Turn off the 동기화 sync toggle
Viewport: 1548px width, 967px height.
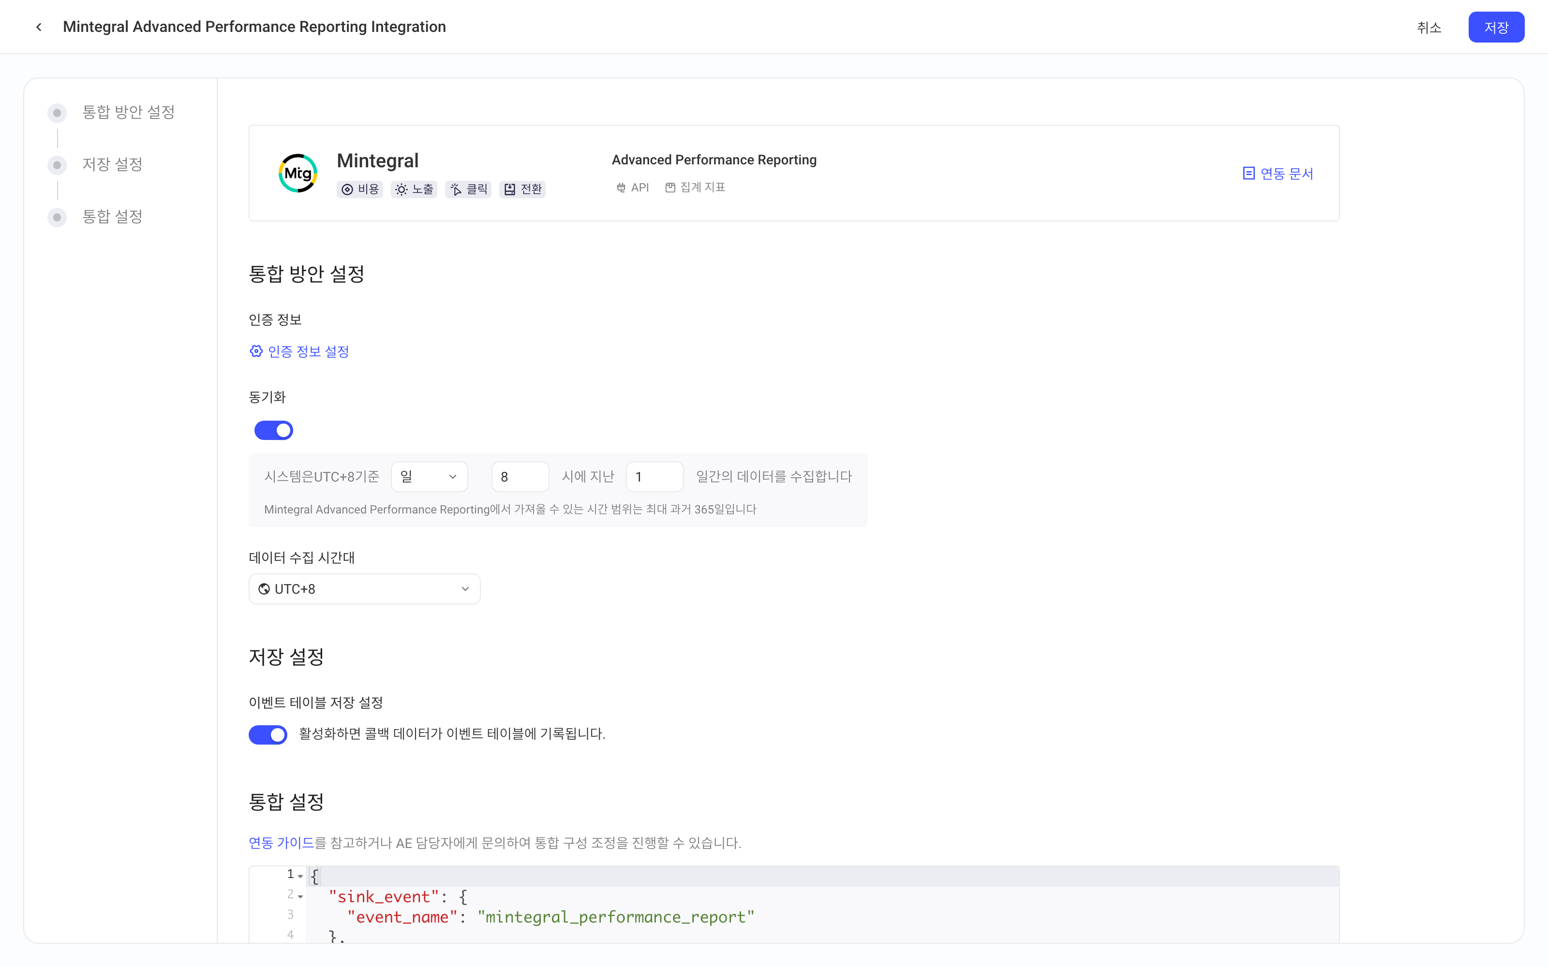click(x=274, y=430)
